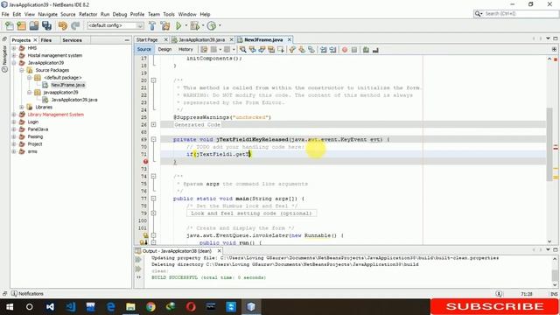Screen dimensions: 560x315
Task: Click the Comment icon in editor toolbar
Action: [366, 50]
